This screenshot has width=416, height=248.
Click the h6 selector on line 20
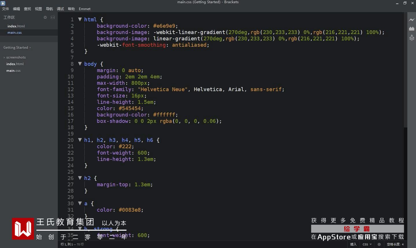[150, 140]
